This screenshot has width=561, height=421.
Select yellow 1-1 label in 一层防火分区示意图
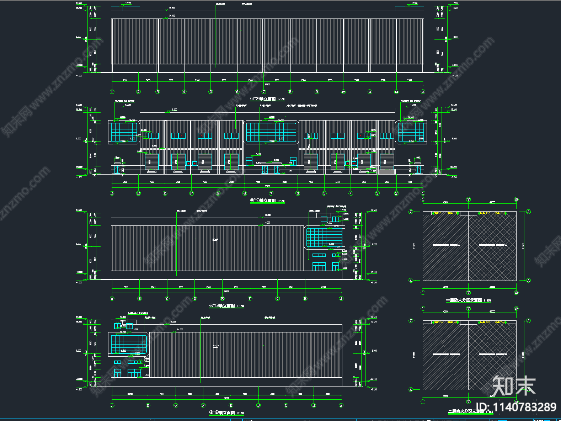pos(438,213)
